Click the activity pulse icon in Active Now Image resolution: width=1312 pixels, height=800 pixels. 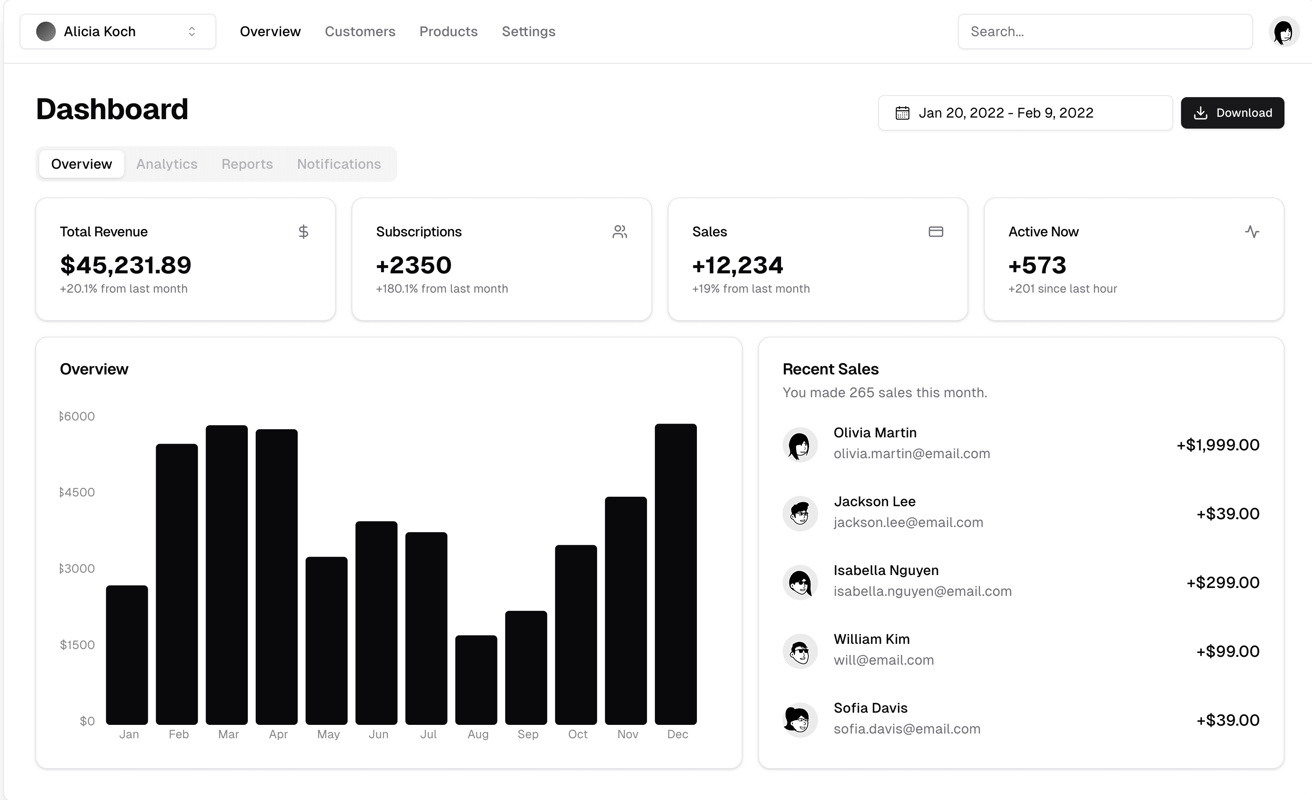(x=1252, y=232)
